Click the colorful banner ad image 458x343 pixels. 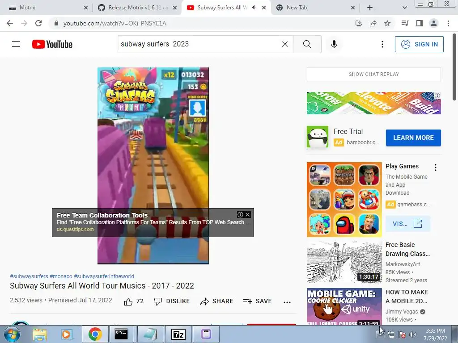click(373, 103)
